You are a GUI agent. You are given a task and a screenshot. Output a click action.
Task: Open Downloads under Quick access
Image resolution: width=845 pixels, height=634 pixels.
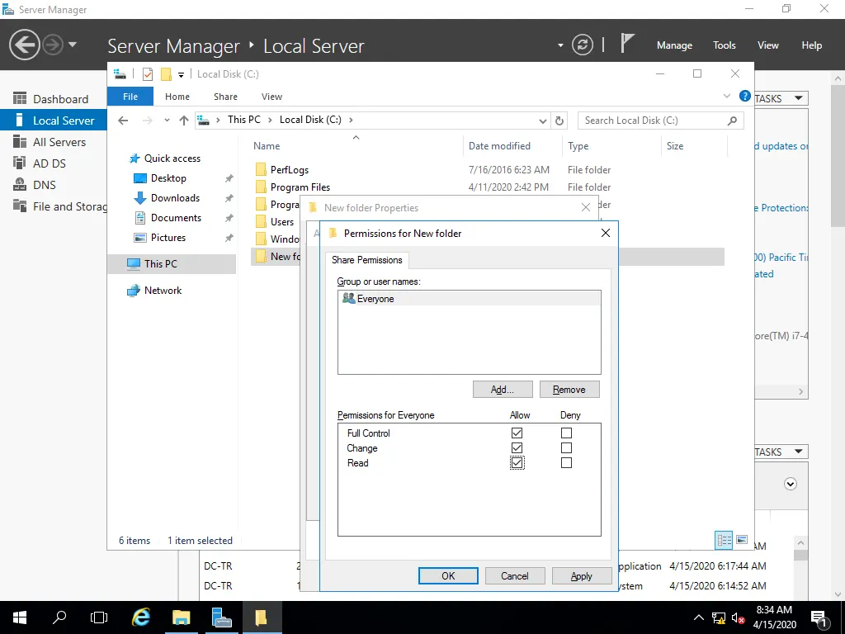pyautogui.click(x=175, y=198)
